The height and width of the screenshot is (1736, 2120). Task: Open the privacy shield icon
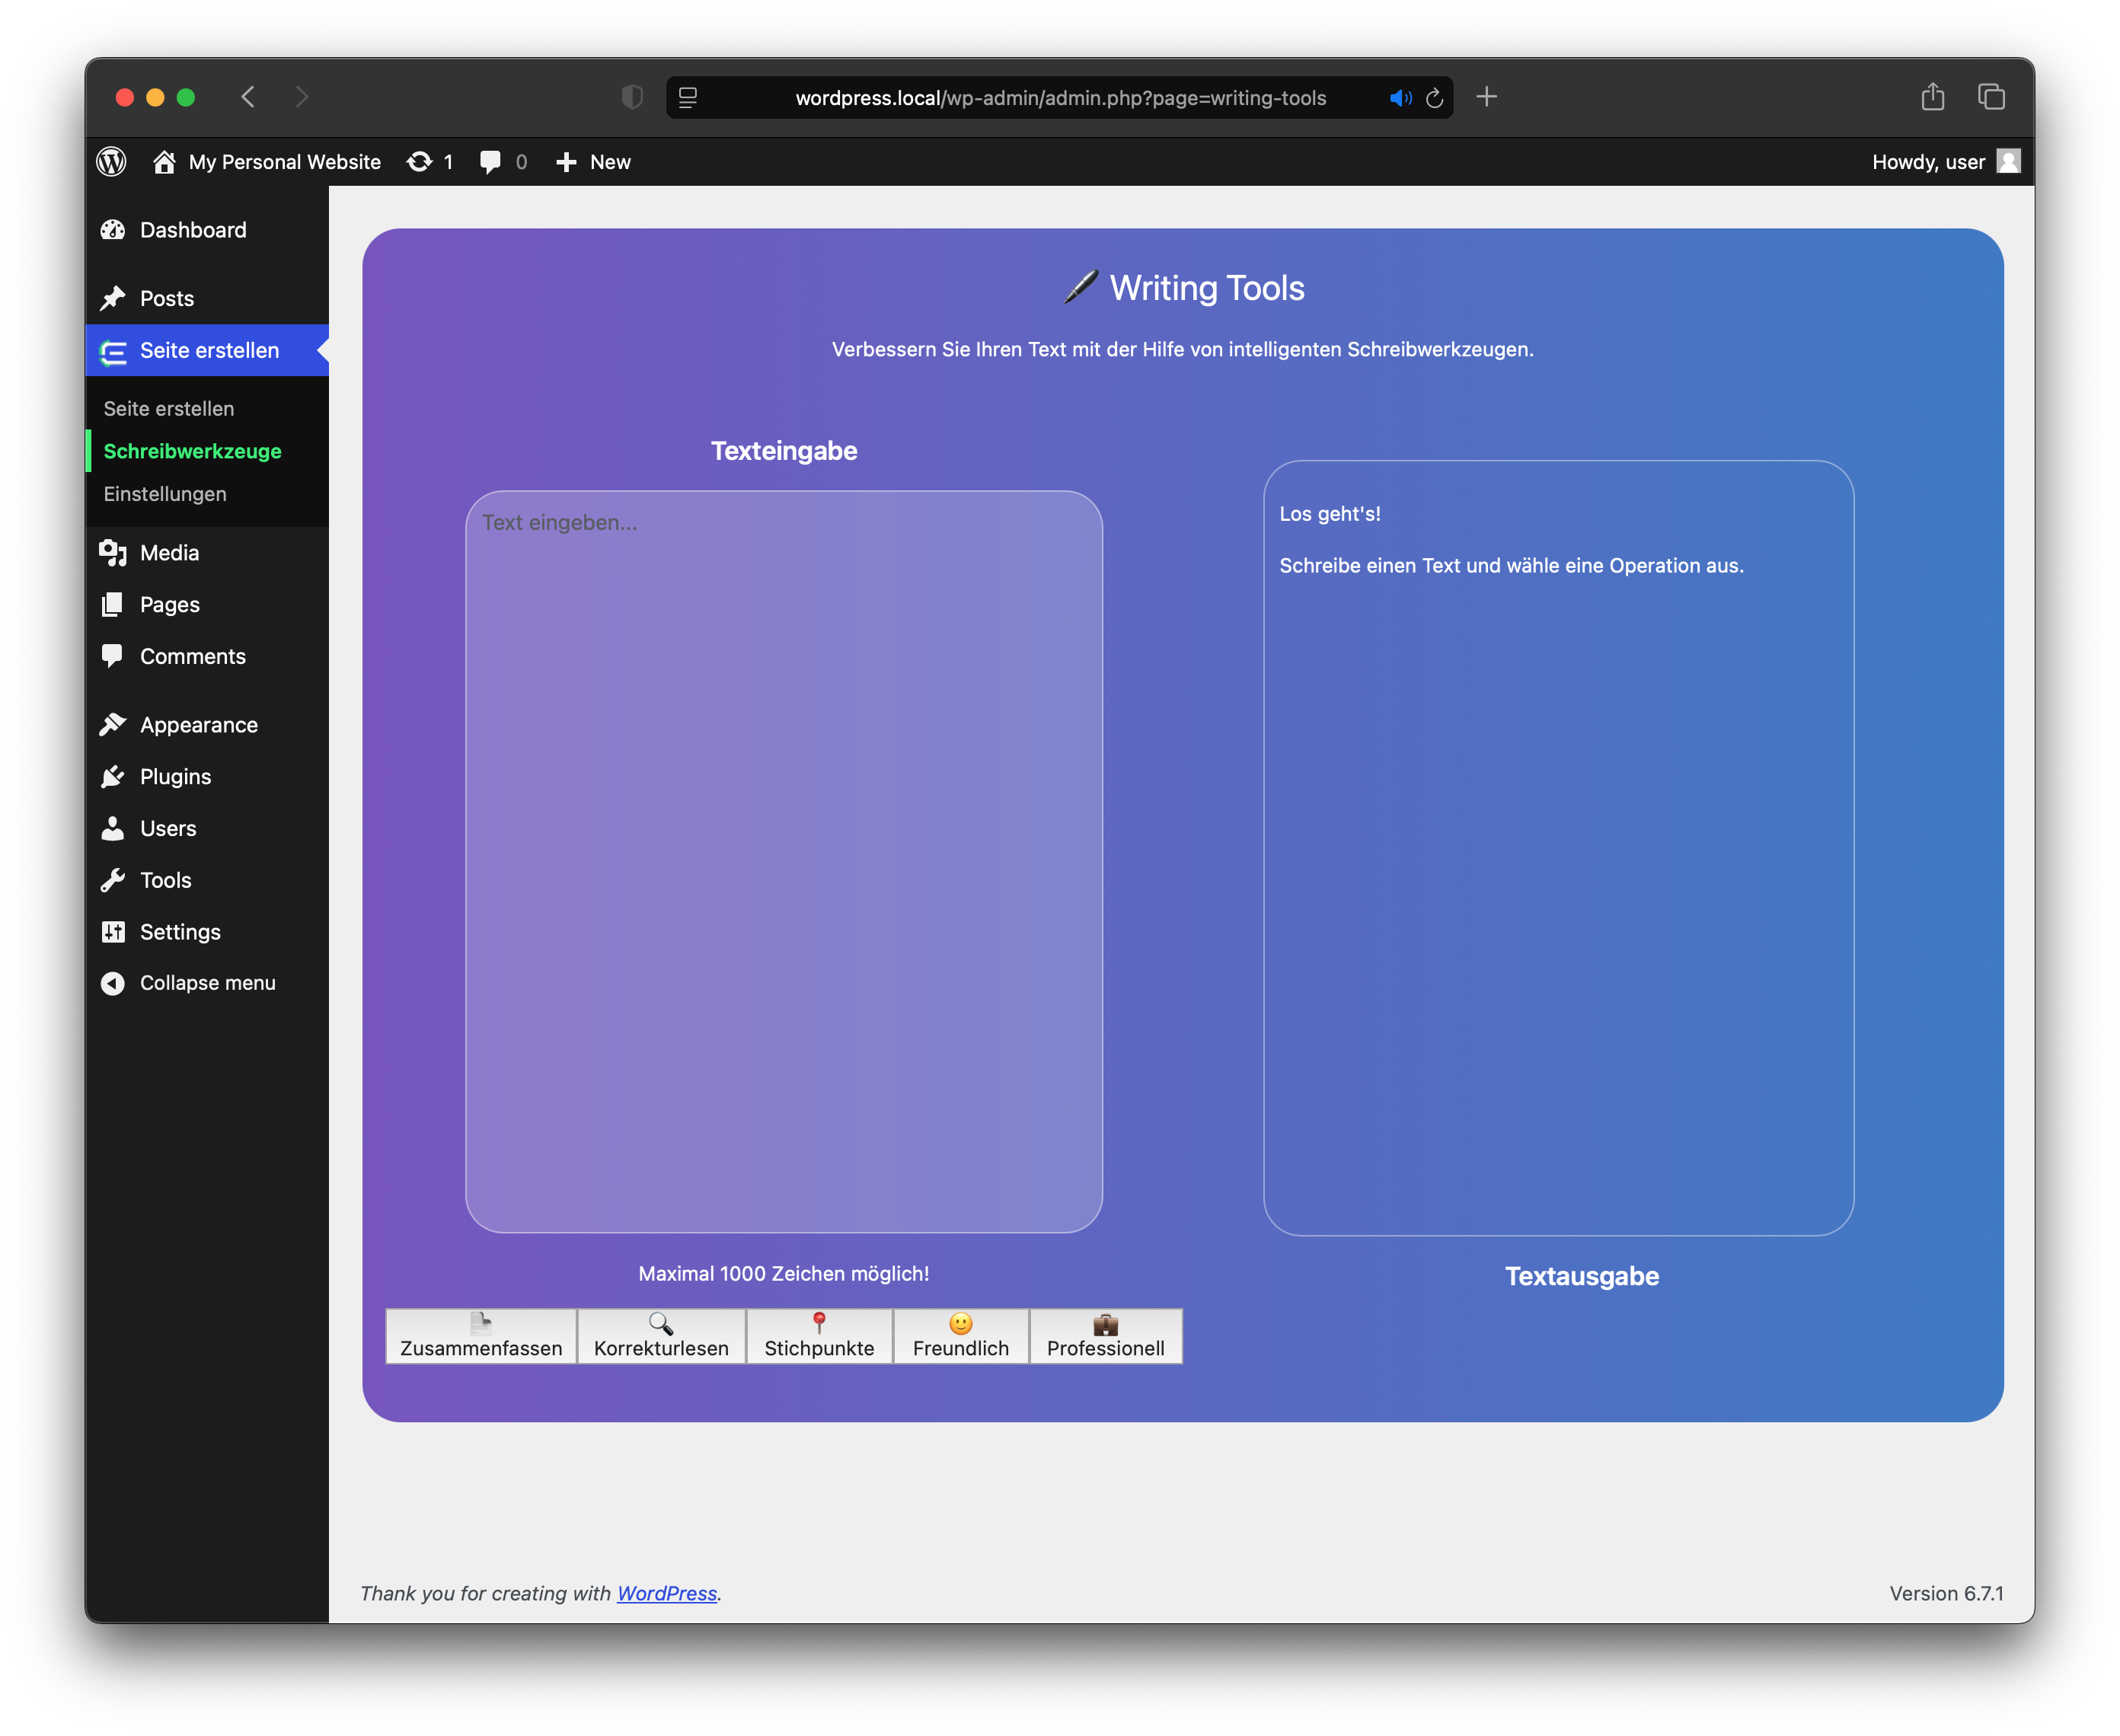click(632, 97)
